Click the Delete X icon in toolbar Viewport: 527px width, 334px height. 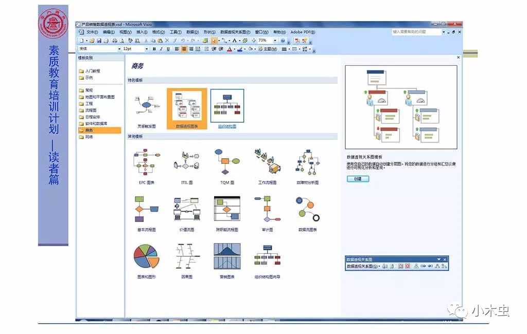(x=167, y=40)
